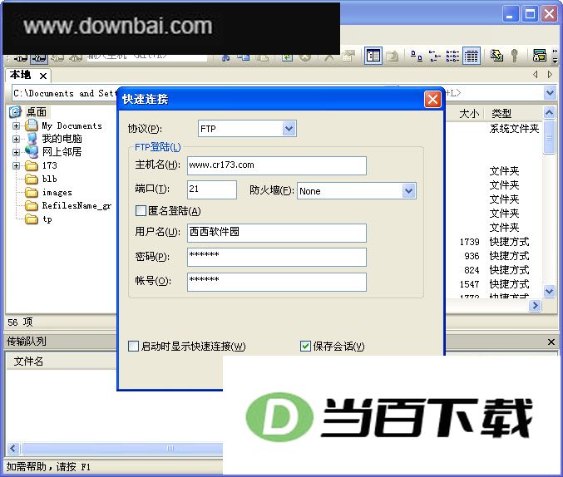
Task: Click the up one folder toolbar icon
Action: point(393,56)
